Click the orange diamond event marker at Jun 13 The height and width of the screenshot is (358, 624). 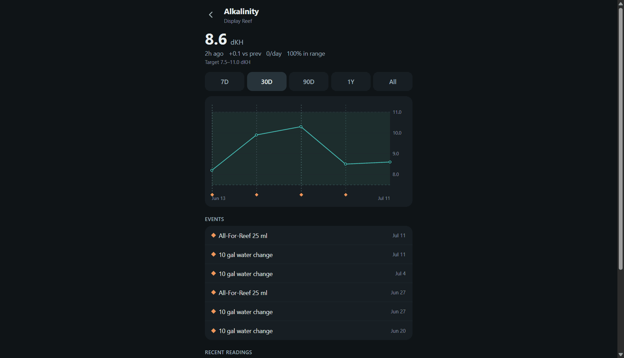[x=212, y=195]
